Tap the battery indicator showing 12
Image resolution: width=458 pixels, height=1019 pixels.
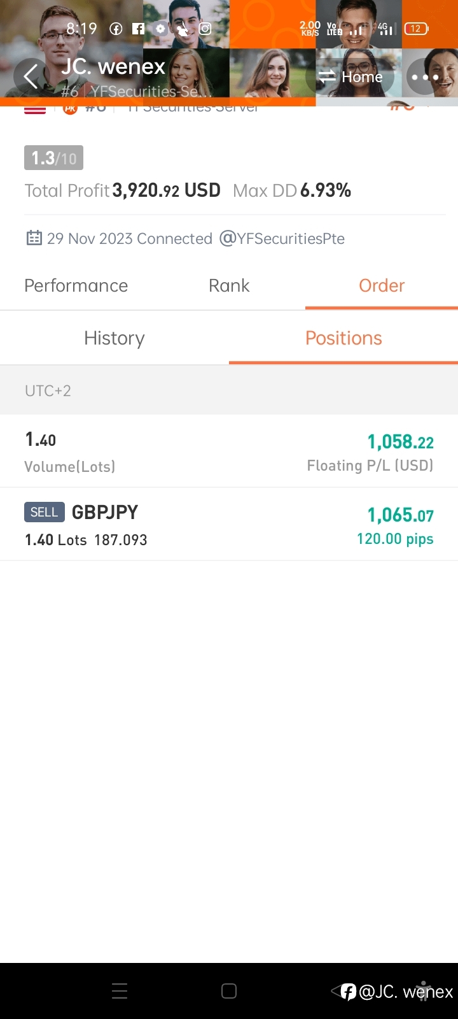(x=416, y=29)
